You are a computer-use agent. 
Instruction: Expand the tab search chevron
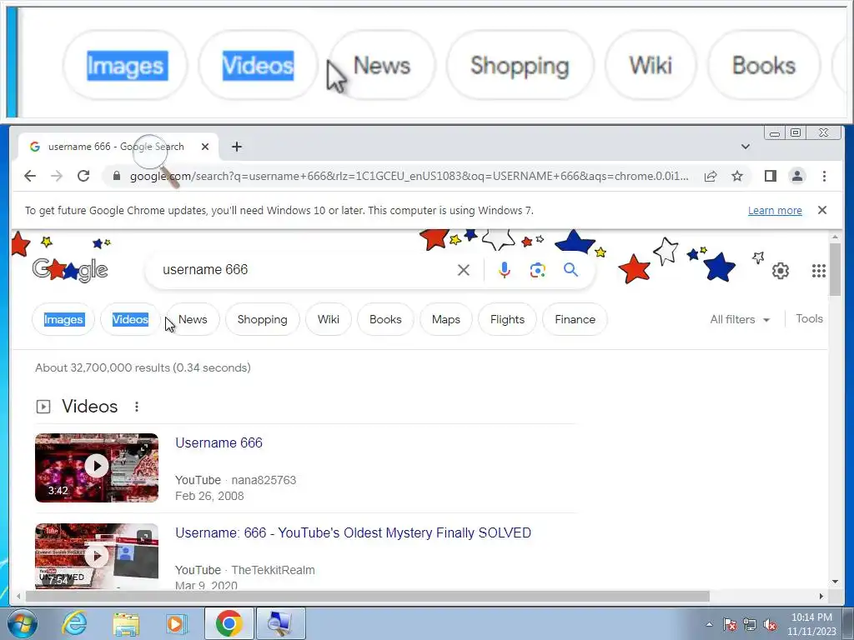tap(746, 147)
